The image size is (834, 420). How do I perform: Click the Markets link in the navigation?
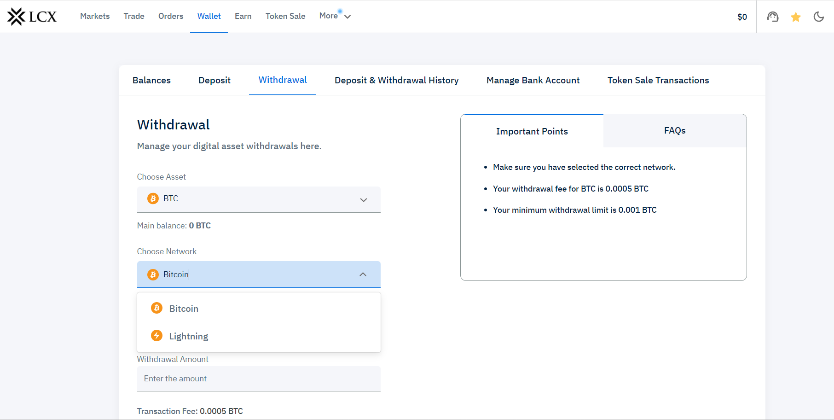click(x=95, y=16)
